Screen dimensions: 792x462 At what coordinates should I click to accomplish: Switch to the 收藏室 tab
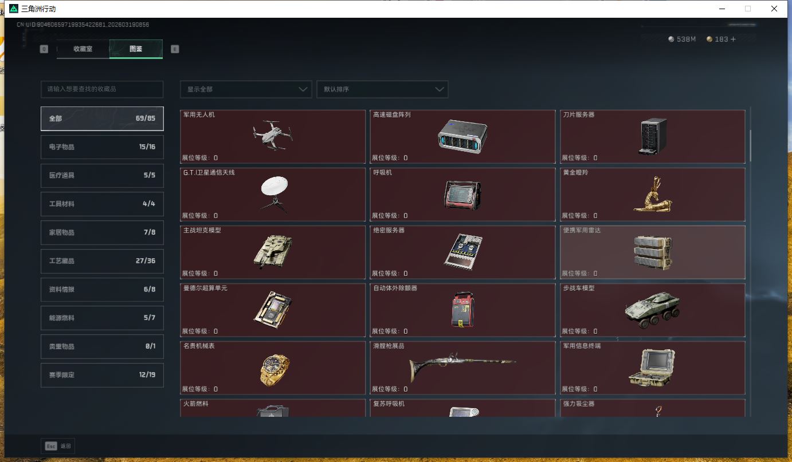pyautogui.click(x=83, y=49)
